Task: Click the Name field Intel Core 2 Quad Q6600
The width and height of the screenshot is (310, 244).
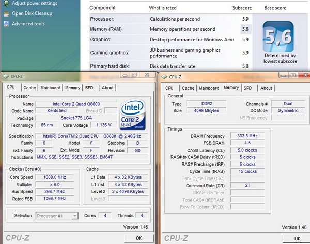Action: 76,104
